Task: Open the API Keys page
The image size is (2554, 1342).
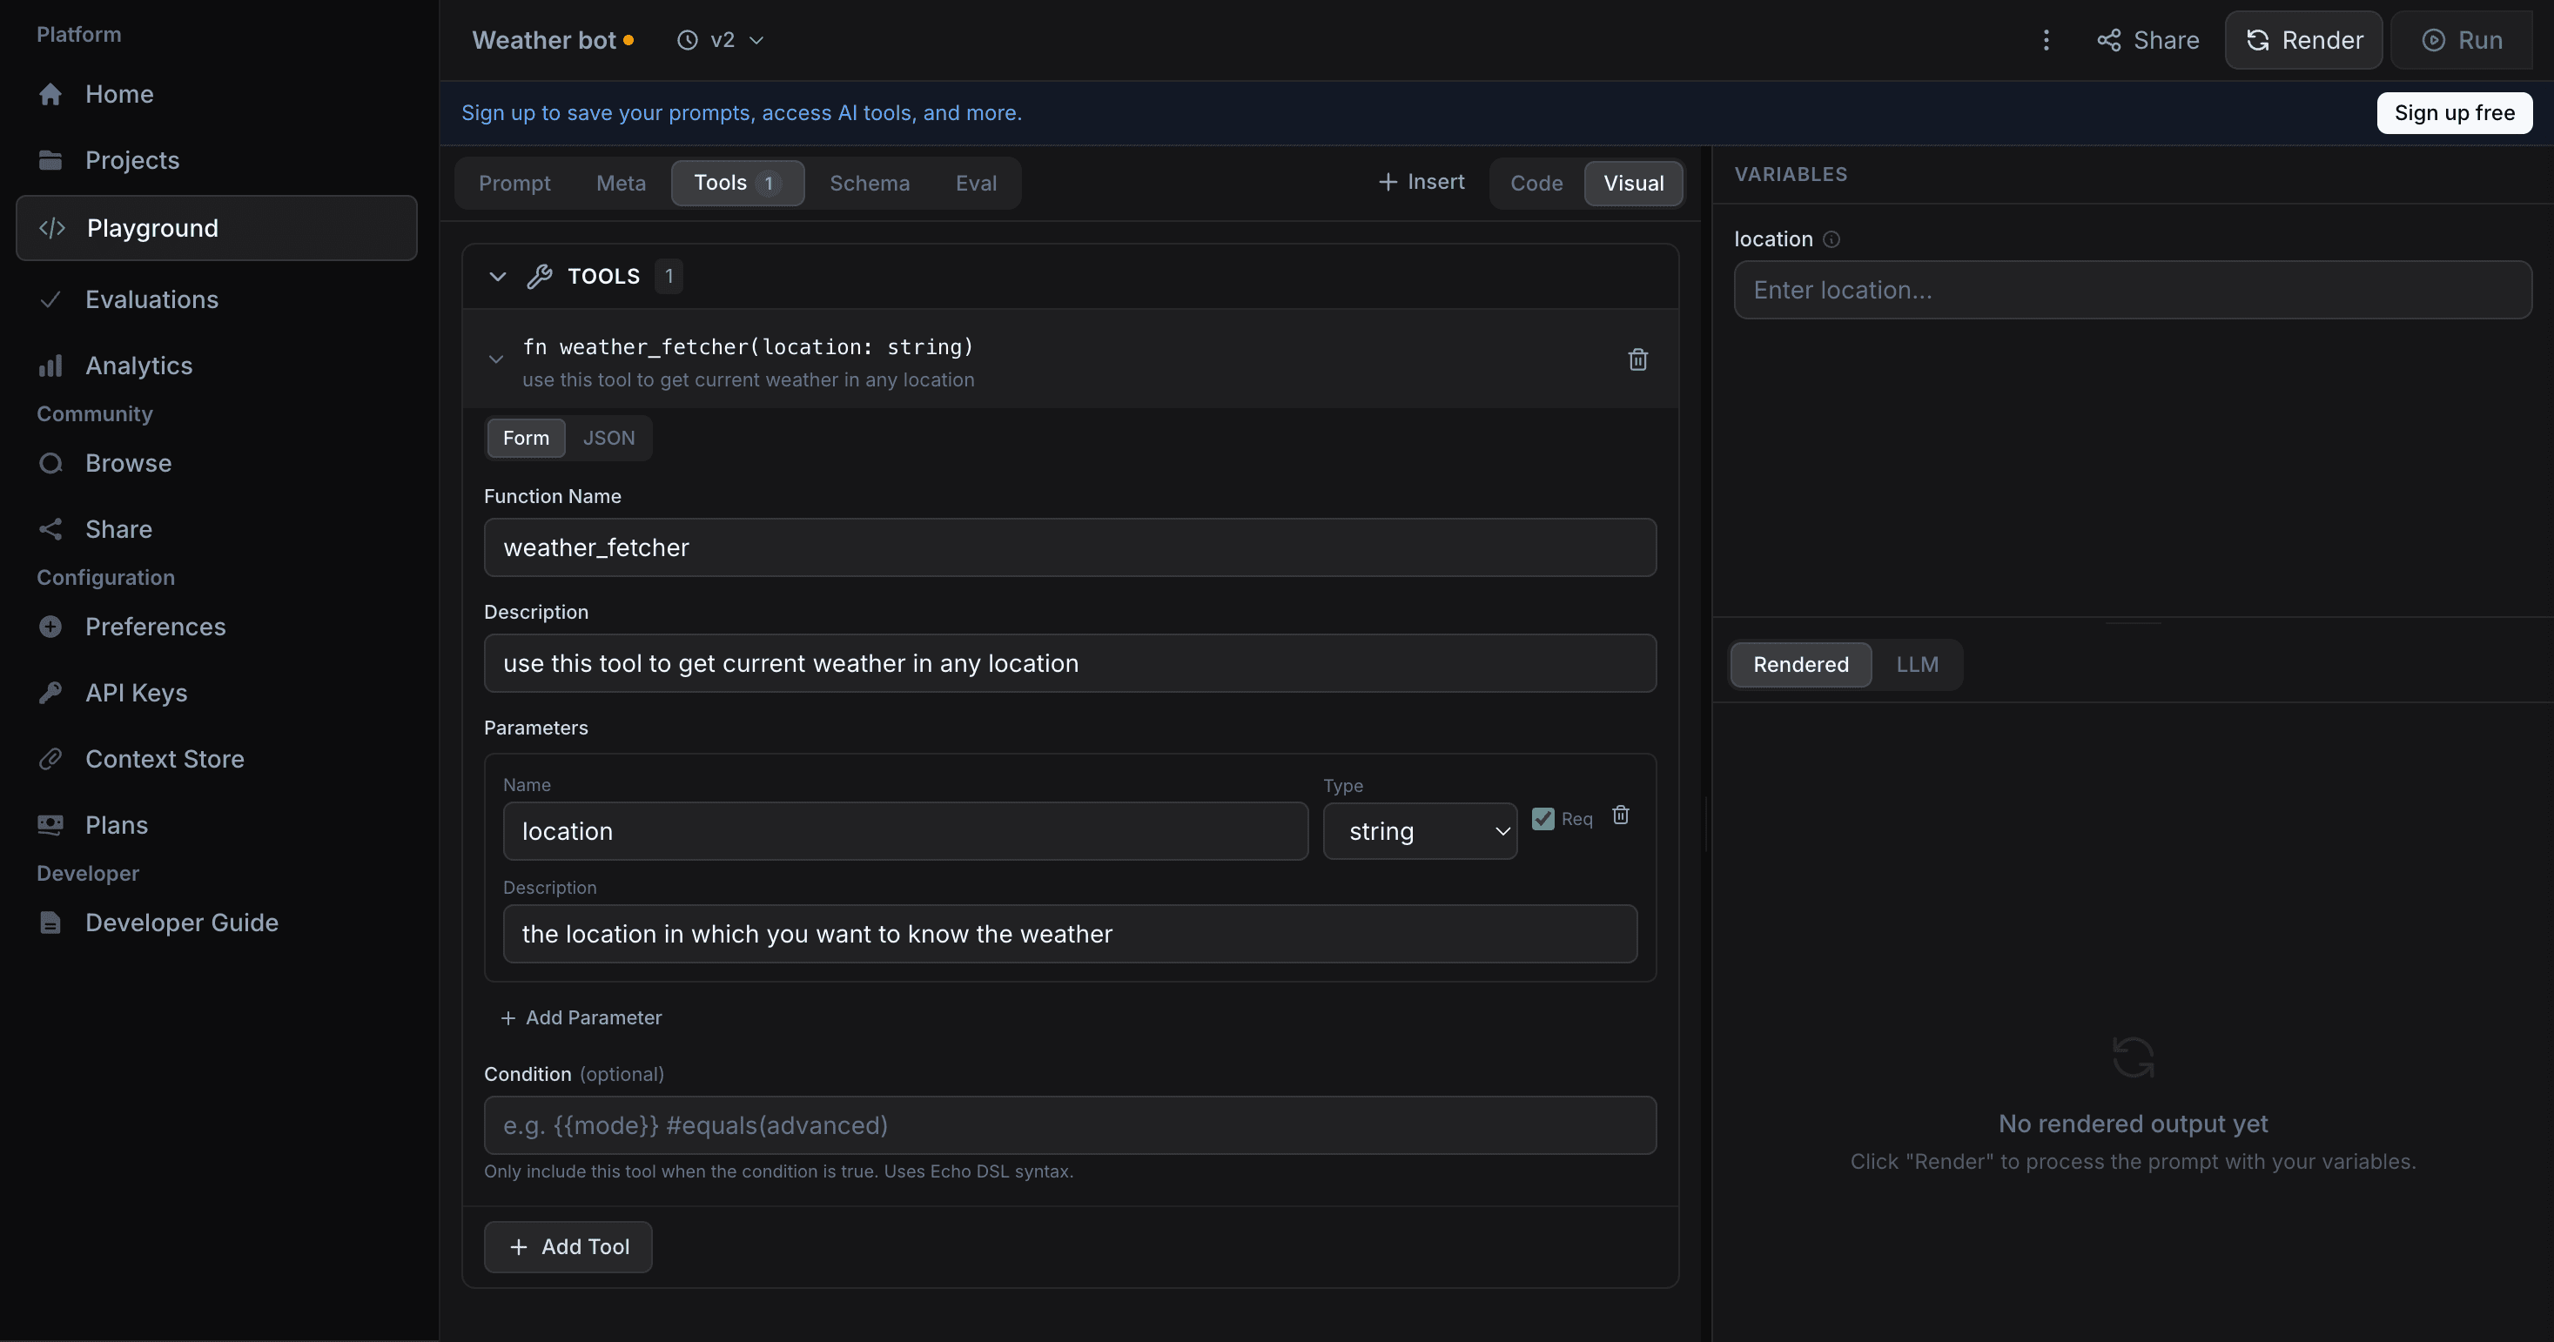Action: (135, 693)
